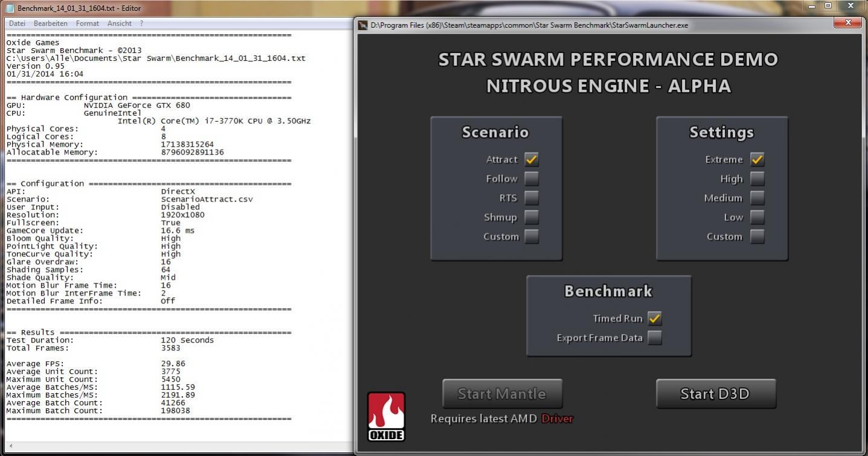This screenshot has width=868, height=456.
Task: Close the background window at top right
Action: click(x=851, y=5)
